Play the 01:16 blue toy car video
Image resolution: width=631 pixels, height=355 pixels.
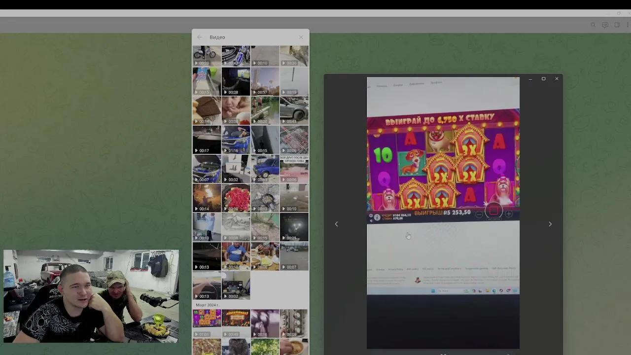coord(236,140)
